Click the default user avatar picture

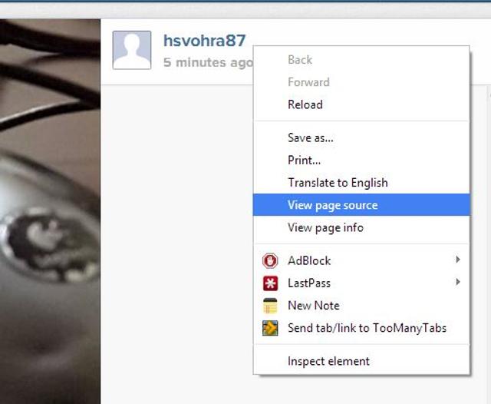pyautogui.click(x=132, y=50)
